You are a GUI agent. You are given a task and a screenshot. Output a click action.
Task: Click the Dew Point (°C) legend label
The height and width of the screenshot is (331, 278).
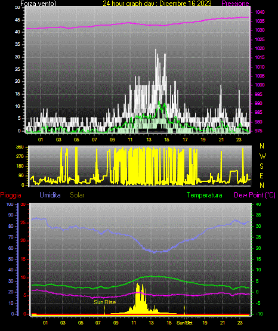255,195
